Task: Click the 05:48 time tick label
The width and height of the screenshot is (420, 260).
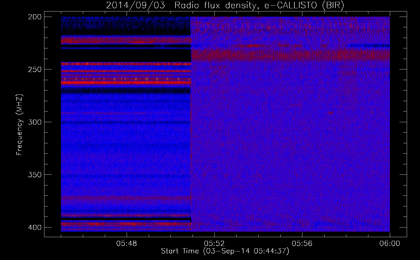Action: click(127, 244)
